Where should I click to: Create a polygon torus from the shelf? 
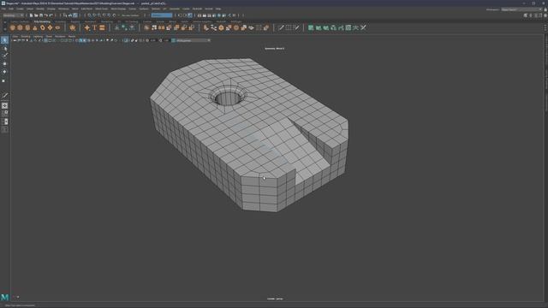tap(43, 27)
